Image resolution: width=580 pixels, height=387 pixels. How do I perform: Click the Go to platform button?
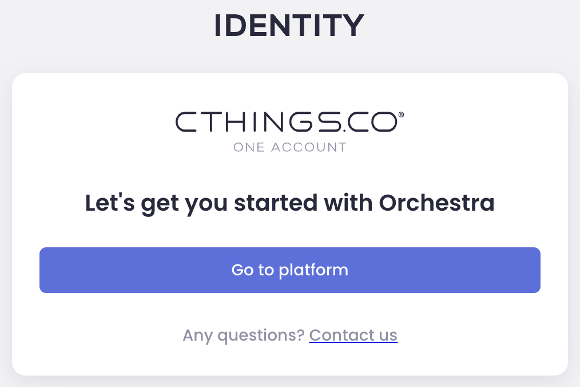tap(289, 270)
